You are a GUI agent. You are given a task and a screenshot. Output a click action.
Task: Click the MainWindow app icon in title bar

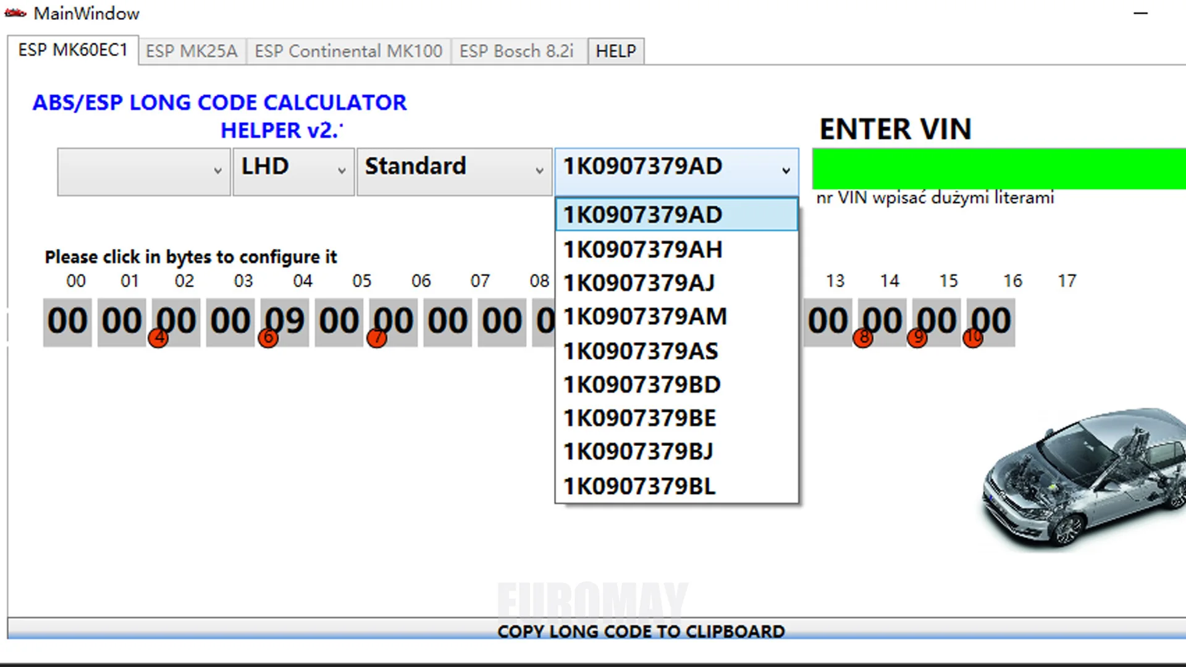tap(15, 13)
